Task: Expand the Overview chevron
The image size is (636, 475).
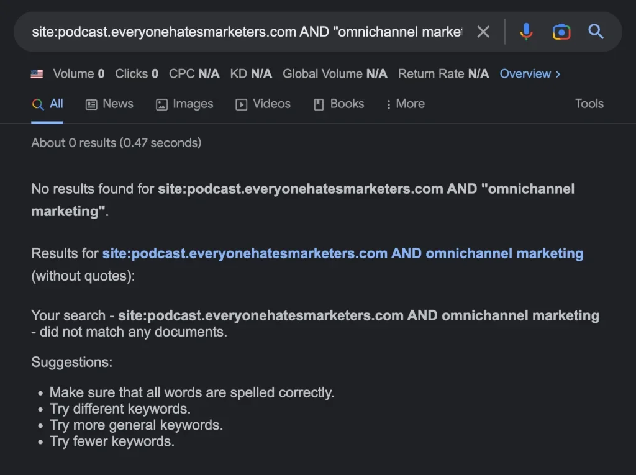Action: click(560, 73)
